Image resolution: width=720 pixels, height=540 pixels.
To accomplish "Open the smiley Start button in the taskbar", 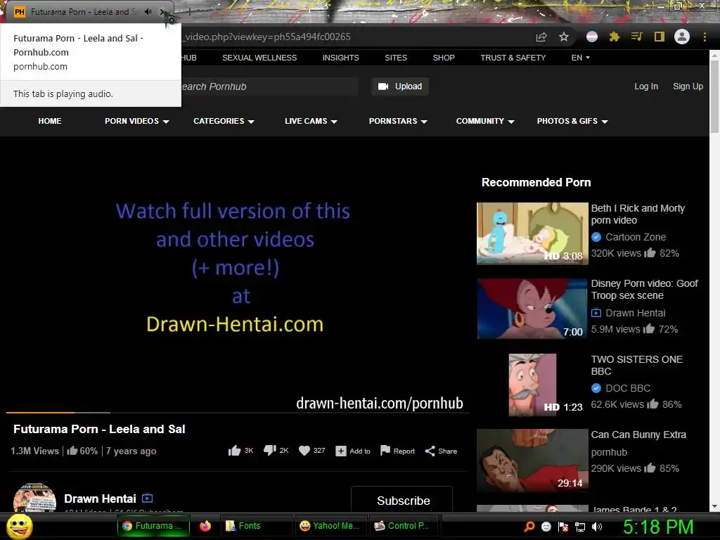I will tap(20, 526).
